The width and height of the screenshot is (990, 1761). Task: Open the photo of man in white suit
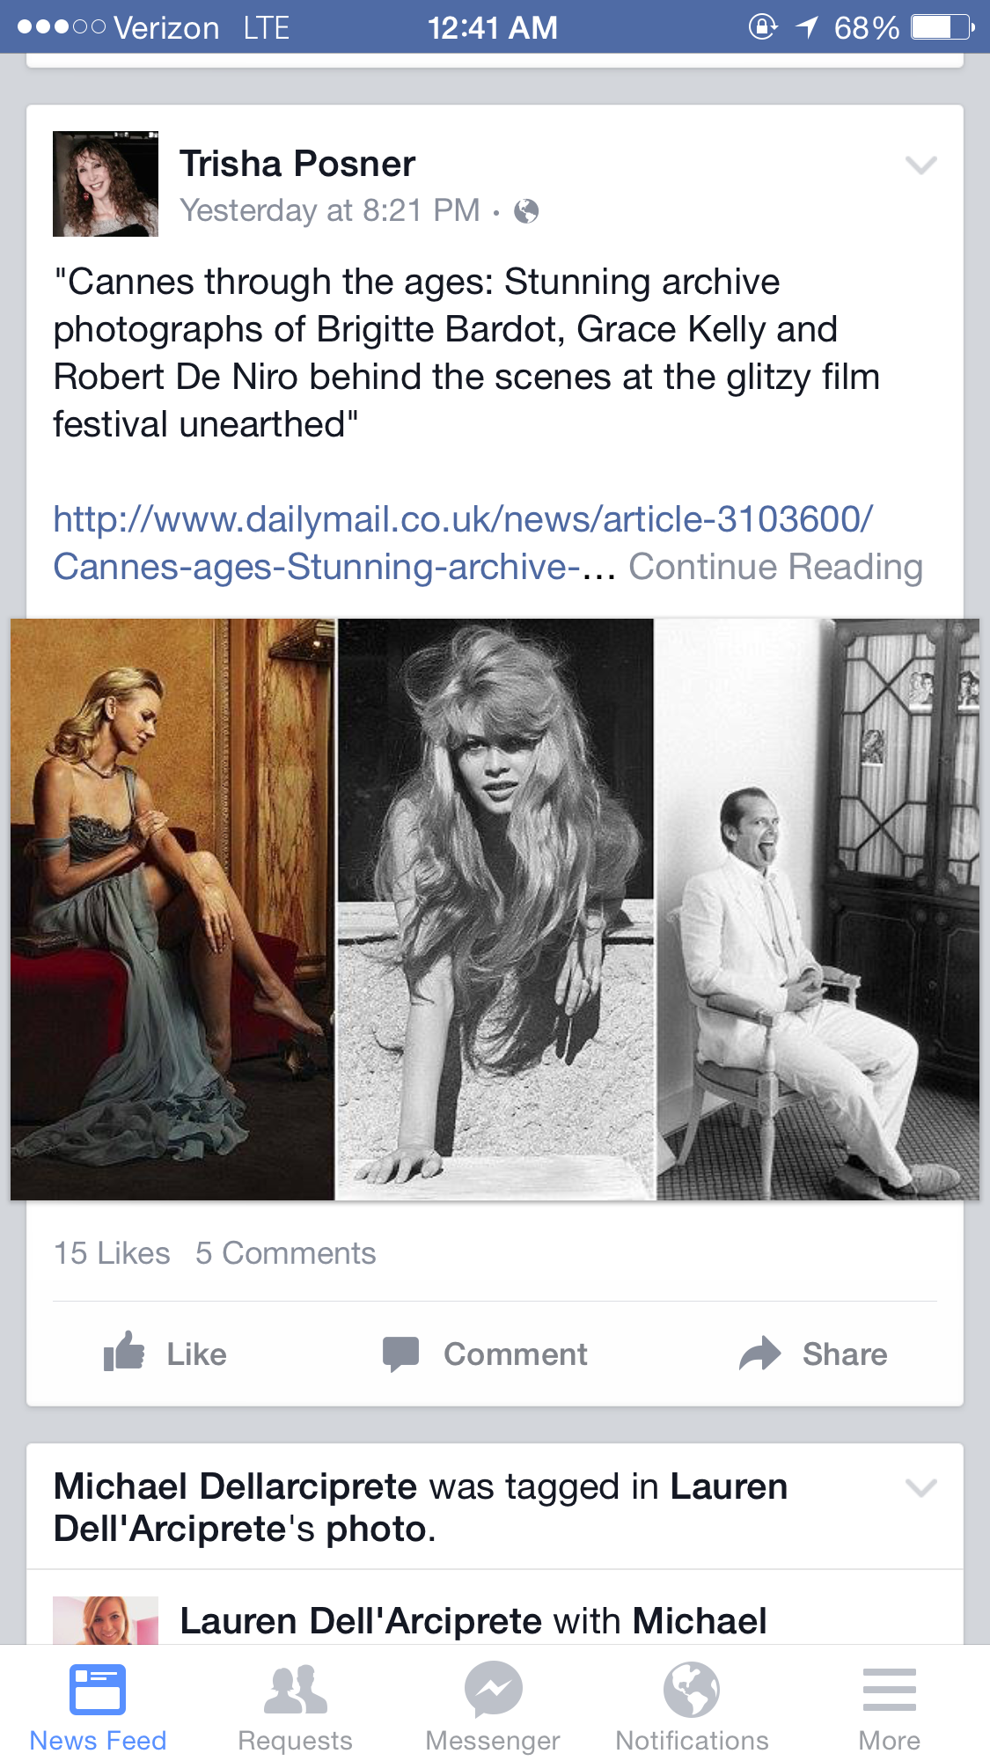tap(818, 909)
